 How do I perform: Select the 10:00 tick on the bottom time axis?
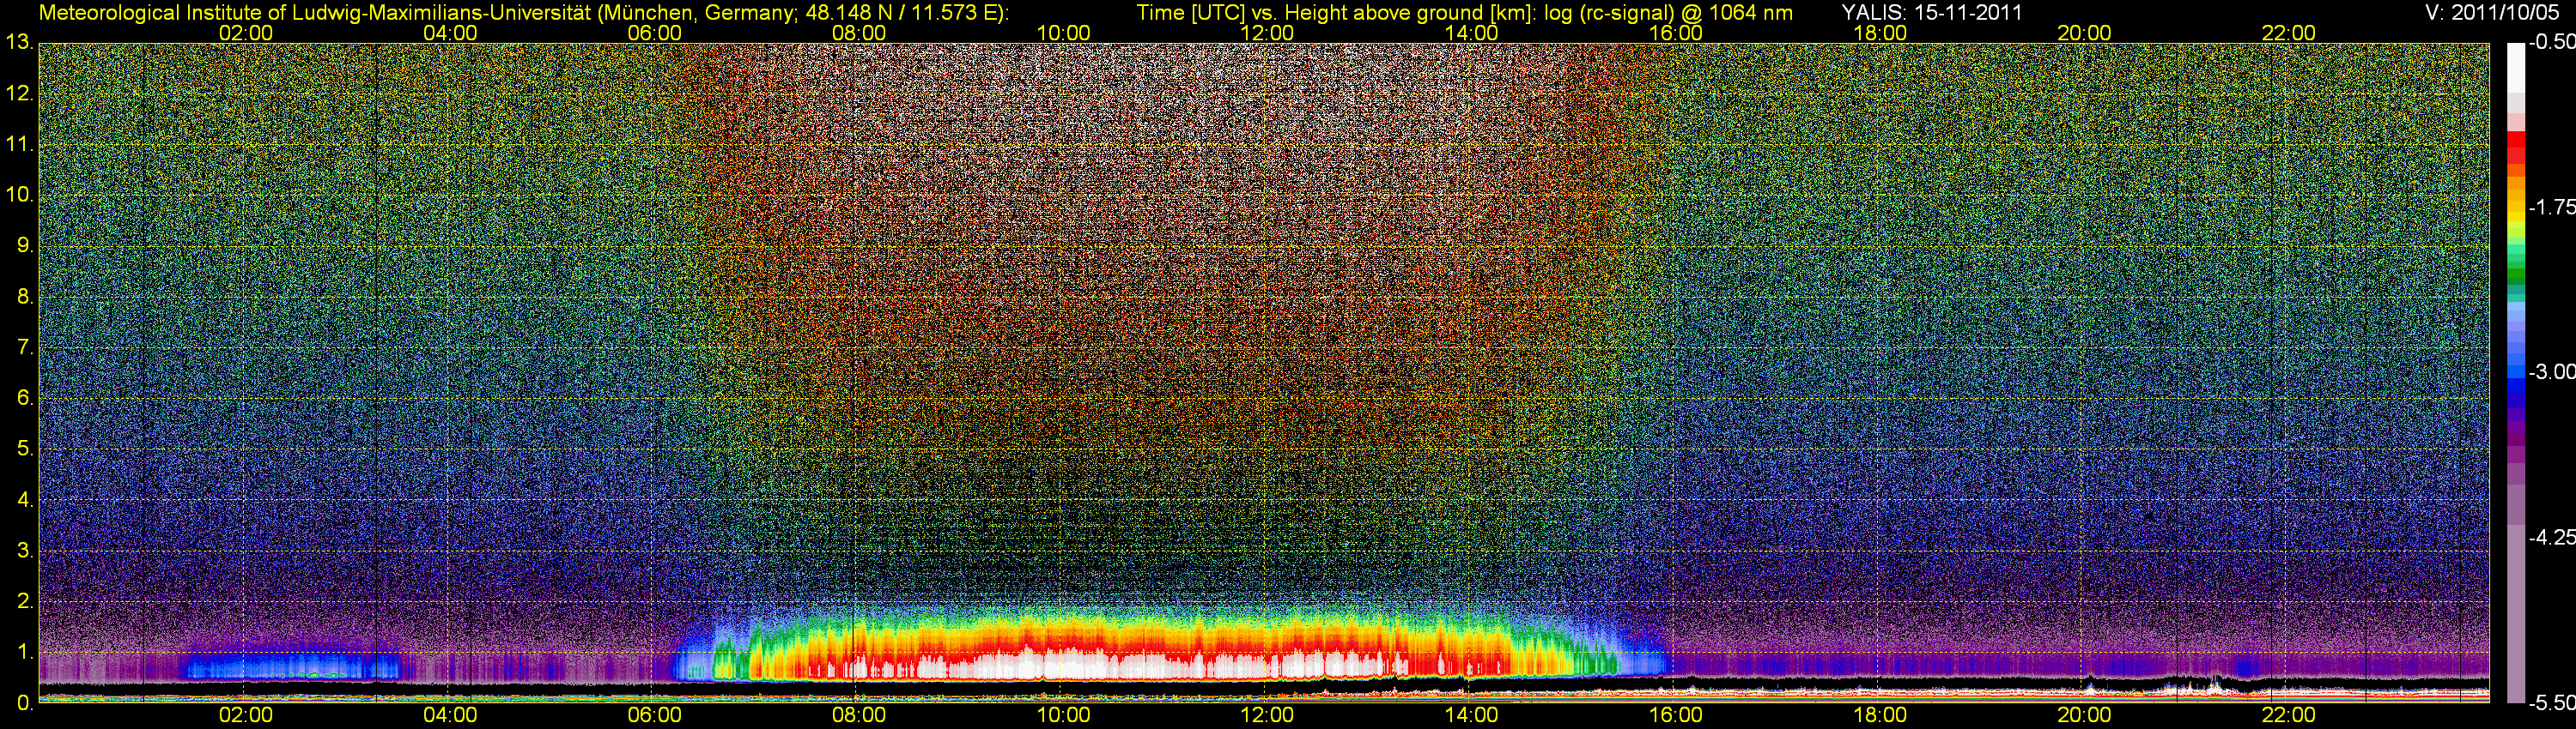coord(1063,715)
